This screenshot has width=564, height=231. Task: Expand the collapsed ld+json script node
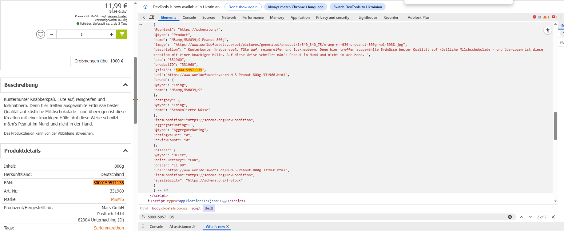click(x=149, y=201)
